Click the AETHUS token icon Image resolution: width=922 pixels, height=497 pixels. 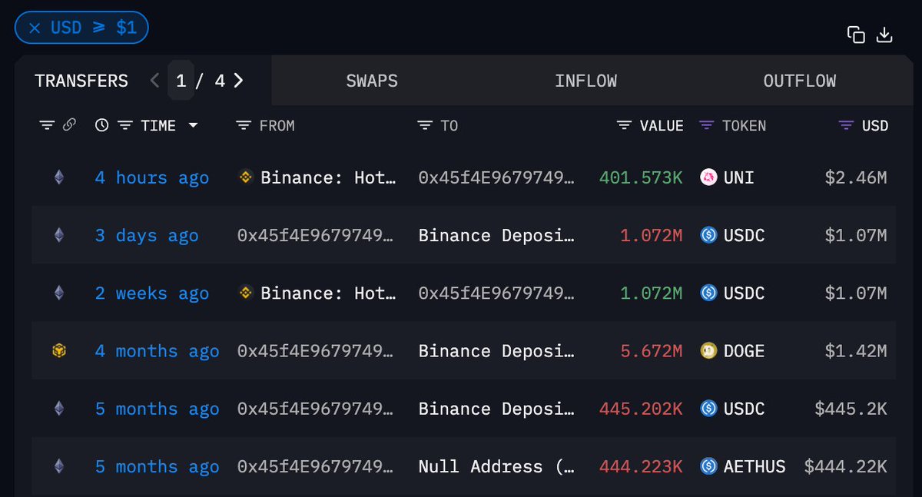tap(708, 466)
